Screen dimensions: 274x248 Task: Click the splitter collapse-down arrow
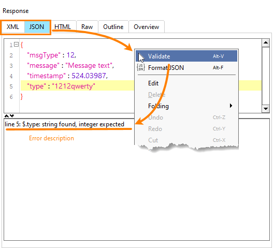pos(12,116)
